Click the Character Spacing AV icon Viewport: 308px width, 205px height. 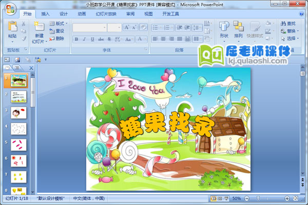[118, 39]
